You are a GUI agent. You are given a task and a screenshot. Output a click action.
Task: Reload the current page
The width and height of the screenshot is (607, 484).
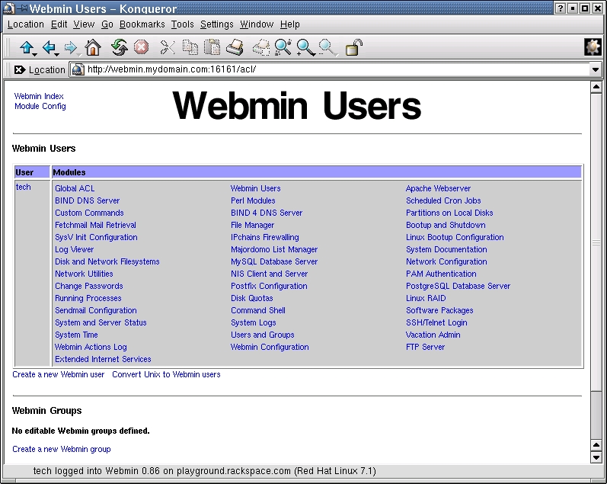pos(119,48)
